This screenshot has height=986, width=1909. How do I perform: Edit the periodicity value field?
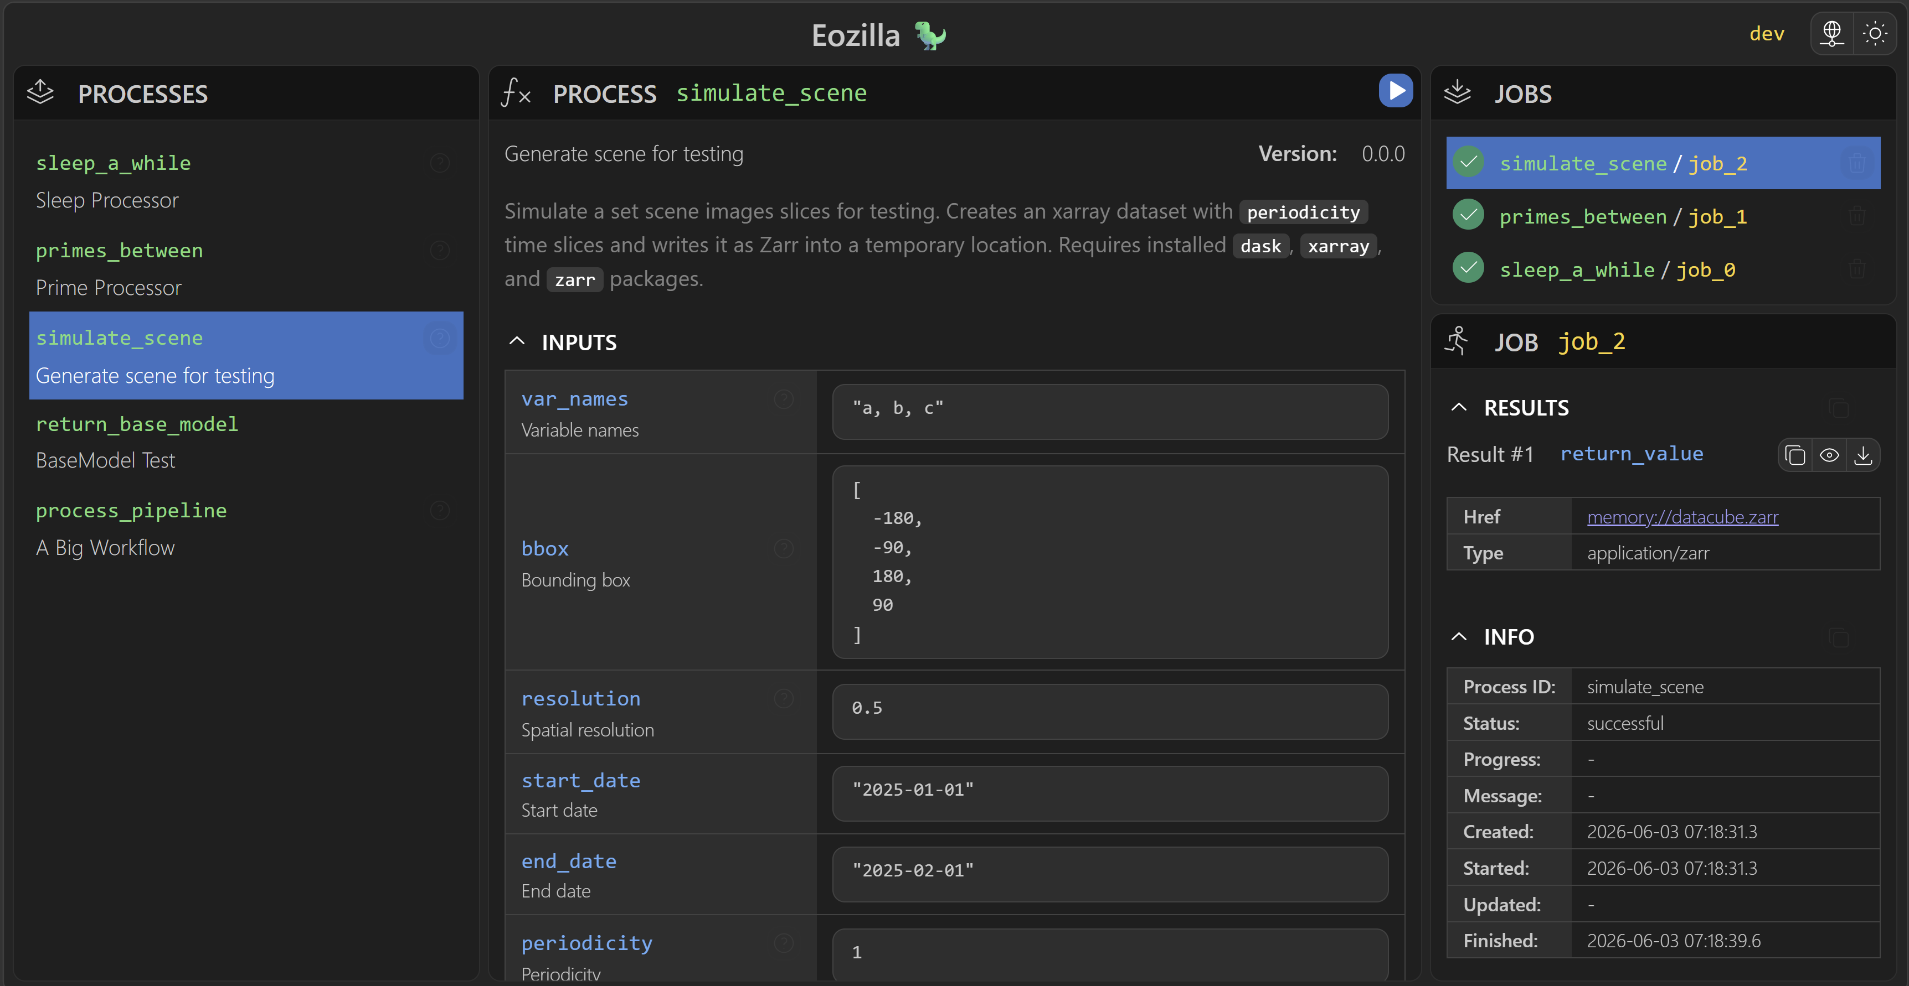click(1109, 955)
